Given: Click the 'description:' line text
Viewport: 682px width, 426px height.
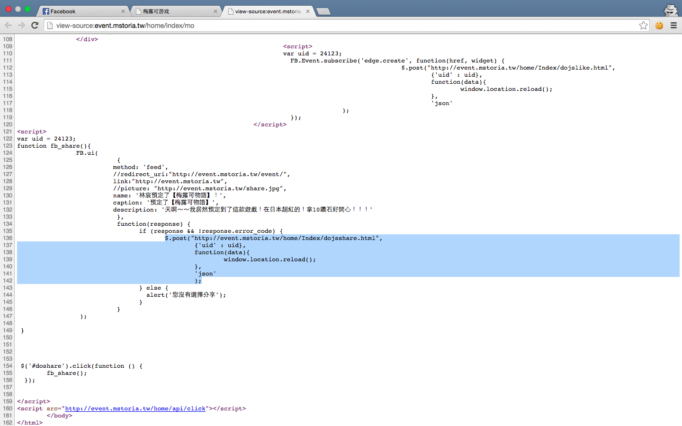Looking at the screenshot, I should [242, 210].
